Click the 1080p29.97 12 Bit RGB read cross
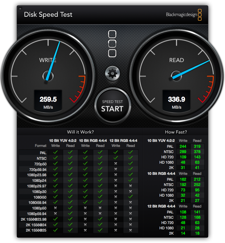225x243 pixels. pyautogui.click(x=131, y=186)
